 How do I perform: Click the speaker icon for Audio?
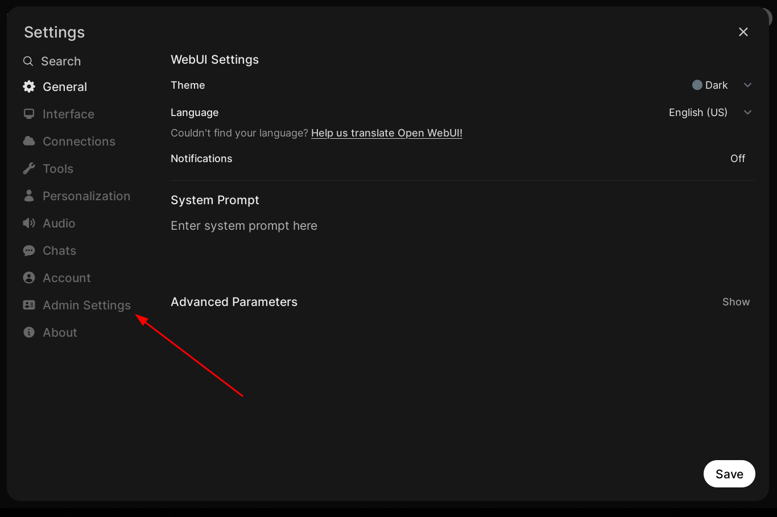[x=29, y=223]
